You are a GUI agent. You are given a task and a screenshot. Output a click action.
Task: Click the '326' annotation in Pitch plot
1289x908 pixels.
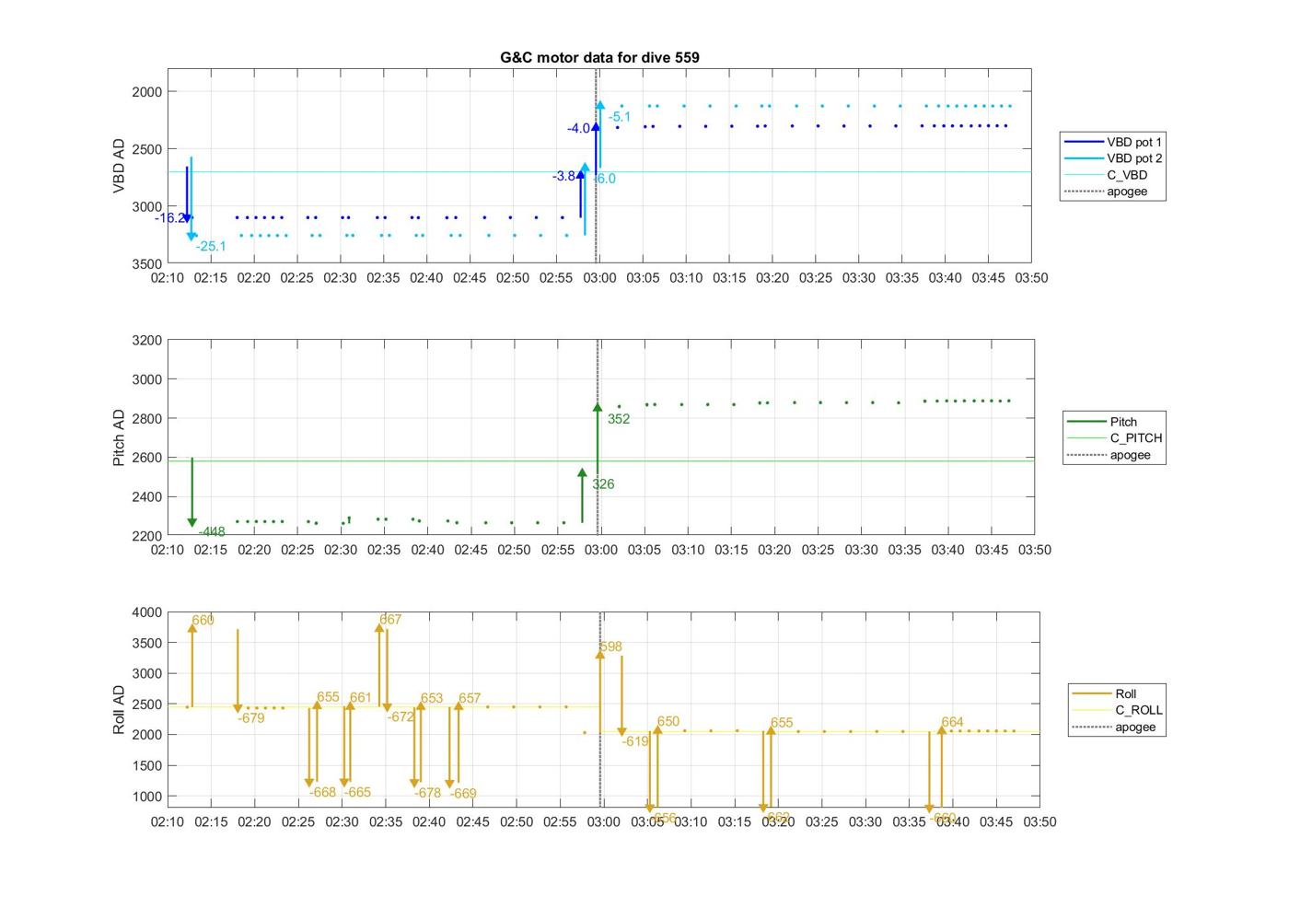tap(603, 484)
